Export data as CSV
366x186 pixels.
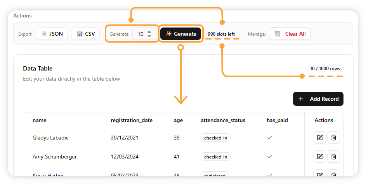(x=85, y=34)
